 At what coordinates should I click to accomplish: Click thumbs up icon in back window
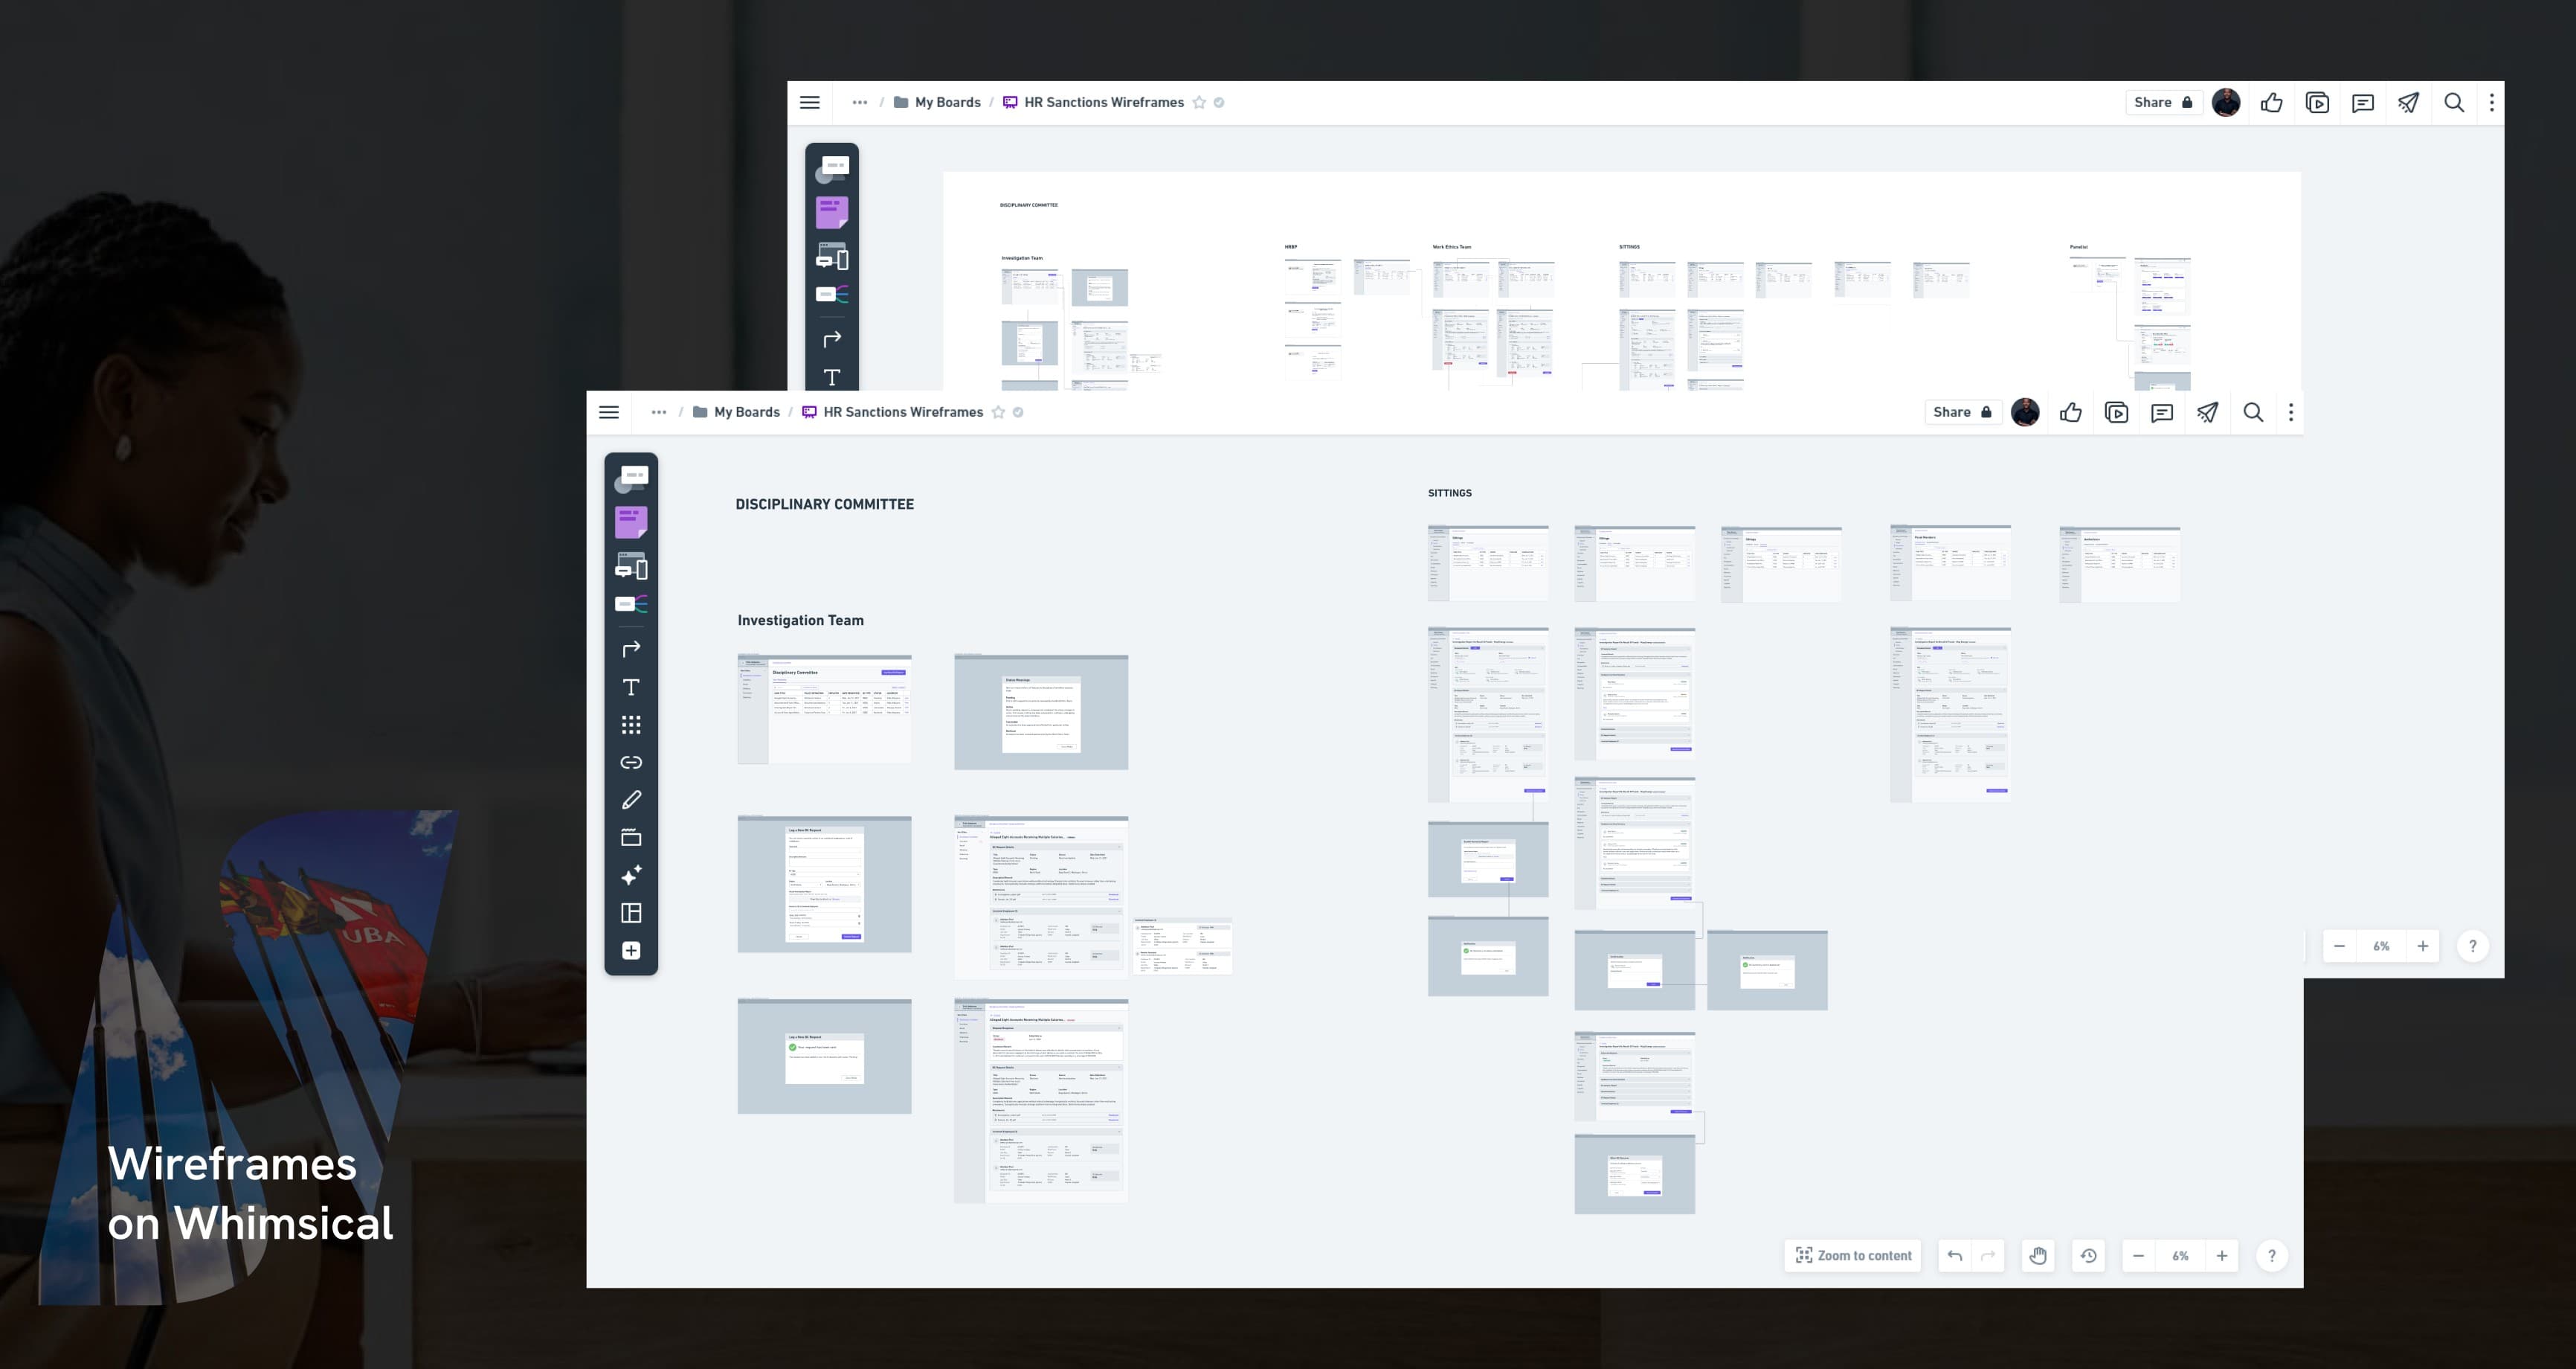[2272, 102]
